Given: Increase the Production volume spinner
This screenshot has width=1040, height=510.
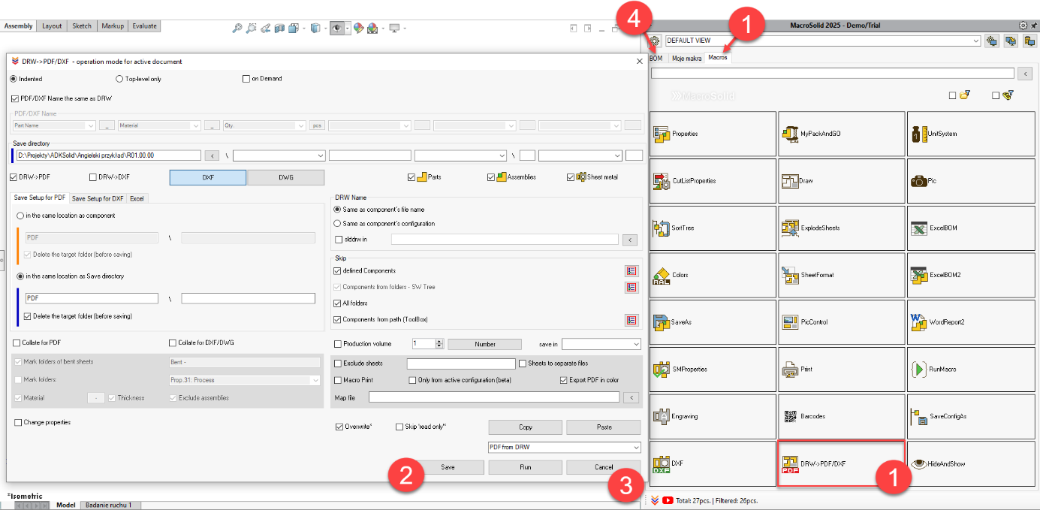Looking at the screenshot, I should tap(440, 341).
